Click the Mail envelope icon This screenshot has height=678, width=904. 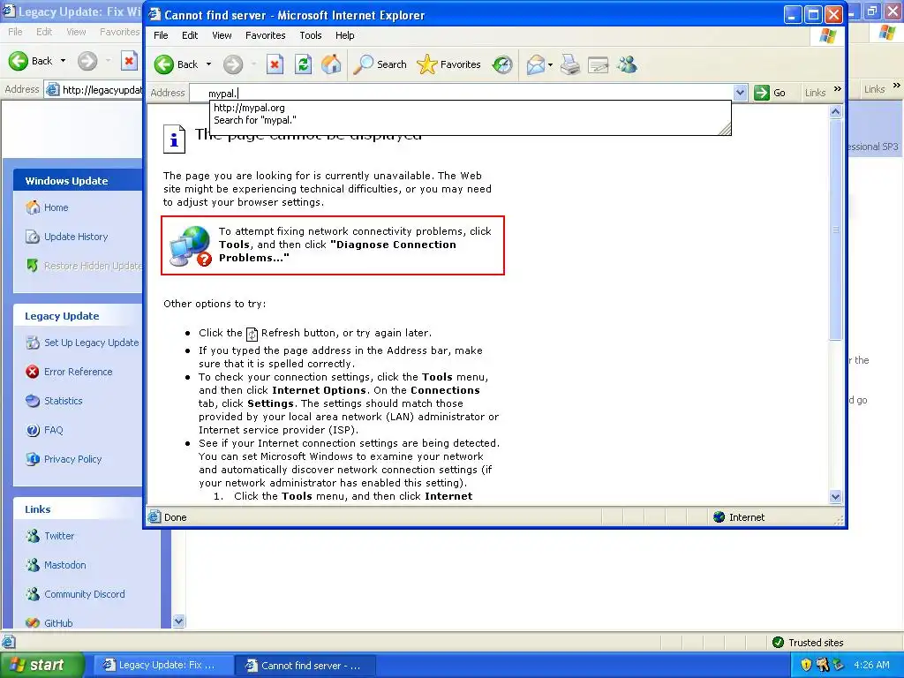click(536, 64)
